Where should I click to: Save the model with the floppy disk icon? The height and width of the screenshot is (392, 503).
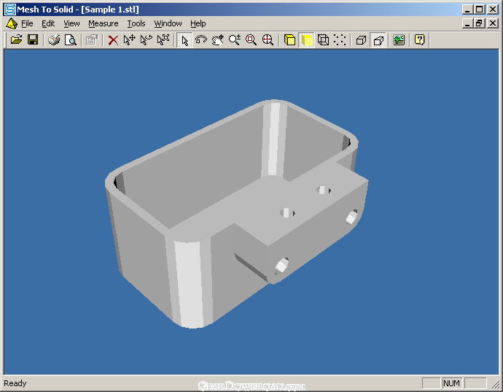(x=33, y=40)
